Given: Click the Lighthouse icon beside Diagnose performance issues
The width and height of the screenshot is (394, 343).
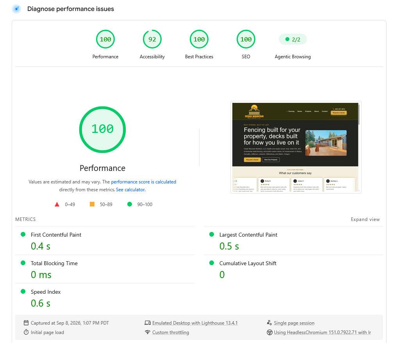Looking at the screenshot, I should pyautogui.click(x=16, y=9).
